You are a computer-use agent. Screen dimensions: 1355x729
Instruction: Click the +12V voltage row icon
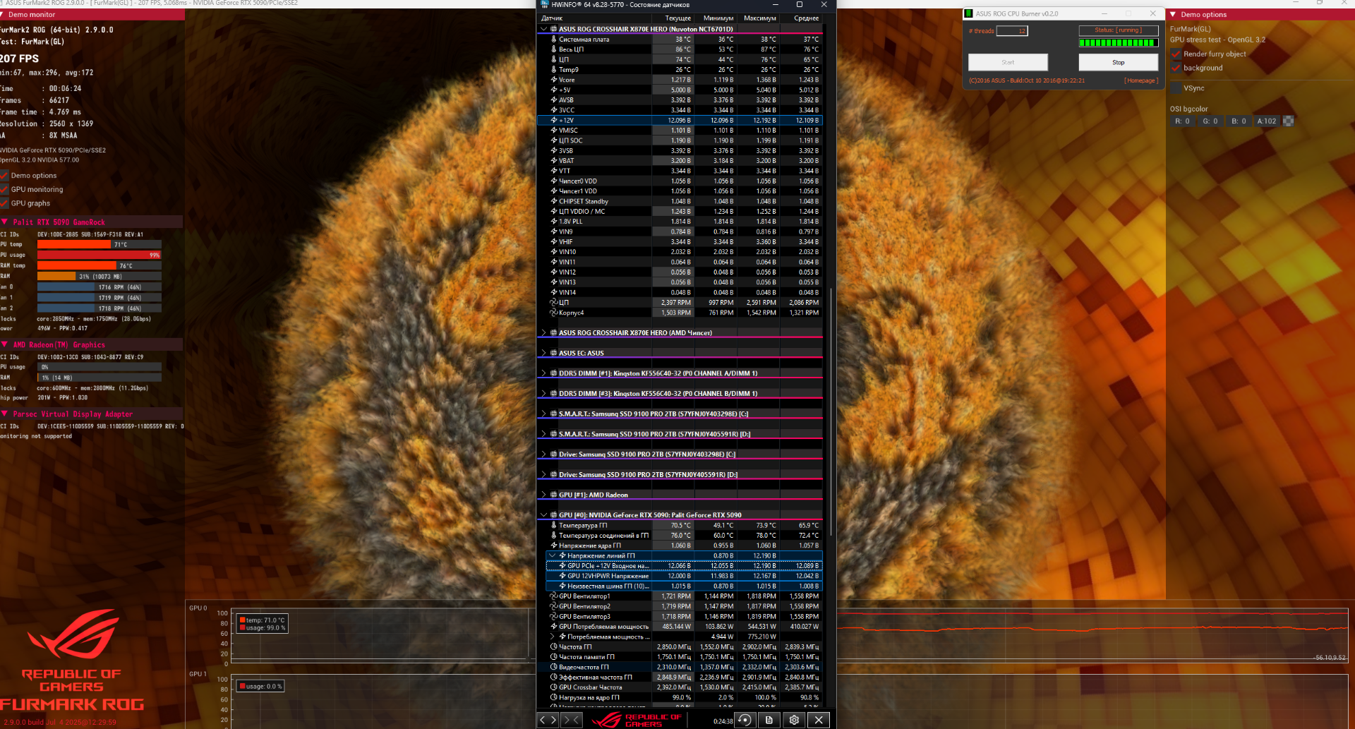click(554, 121)
